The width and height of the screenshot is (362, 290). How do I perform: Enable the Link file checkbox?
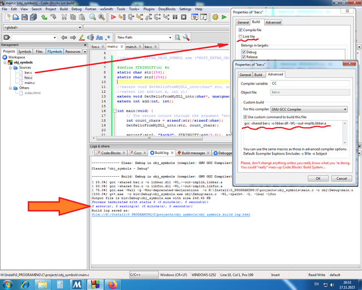click(240, 37)
